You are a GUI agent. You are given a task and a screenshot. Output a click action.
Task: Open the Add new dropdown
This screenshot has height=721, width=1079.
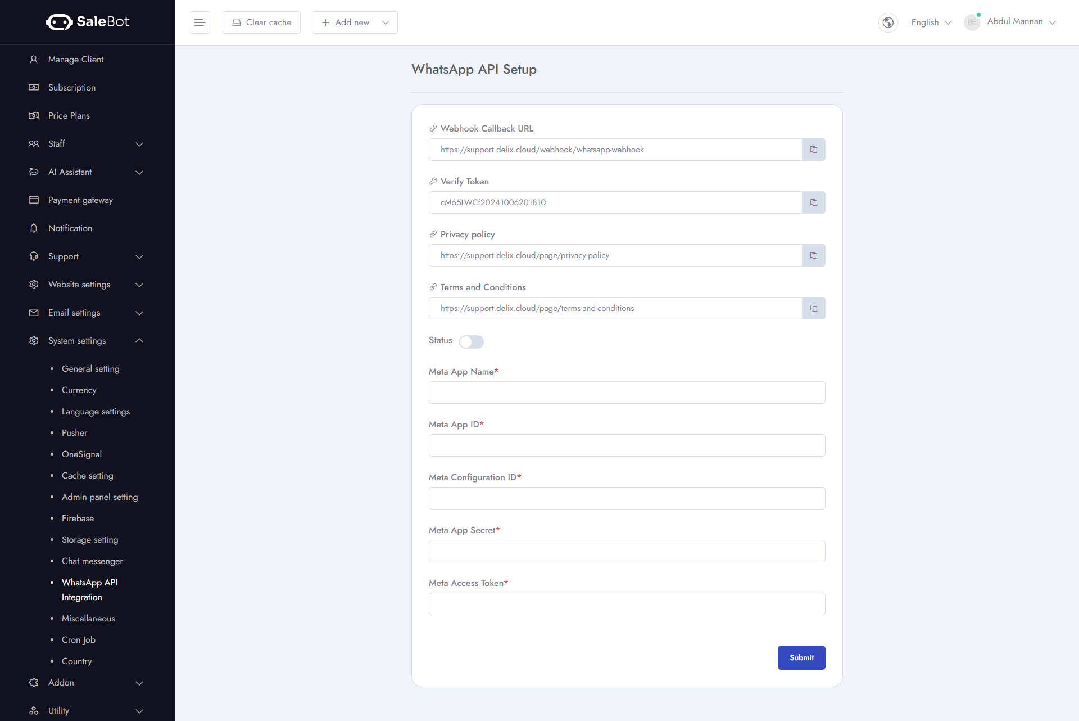pyautogui.click(x=354, y=22)
